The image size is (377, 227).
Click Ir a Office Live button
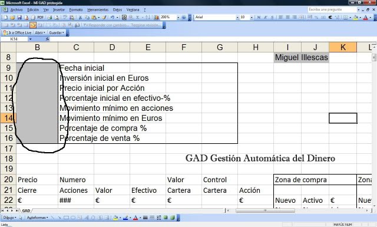pos(18,32)
